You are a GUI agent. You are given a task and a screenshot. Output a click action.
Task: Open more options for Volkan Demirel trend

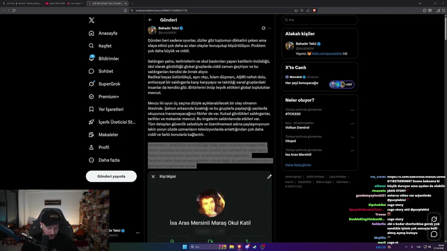point(352,124)
